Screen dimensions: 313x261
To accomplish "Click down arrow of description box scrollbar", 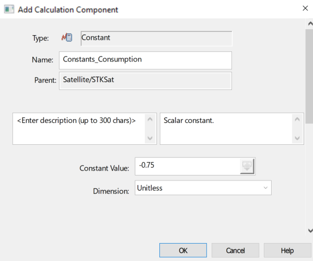I will (x=150, y=138).
